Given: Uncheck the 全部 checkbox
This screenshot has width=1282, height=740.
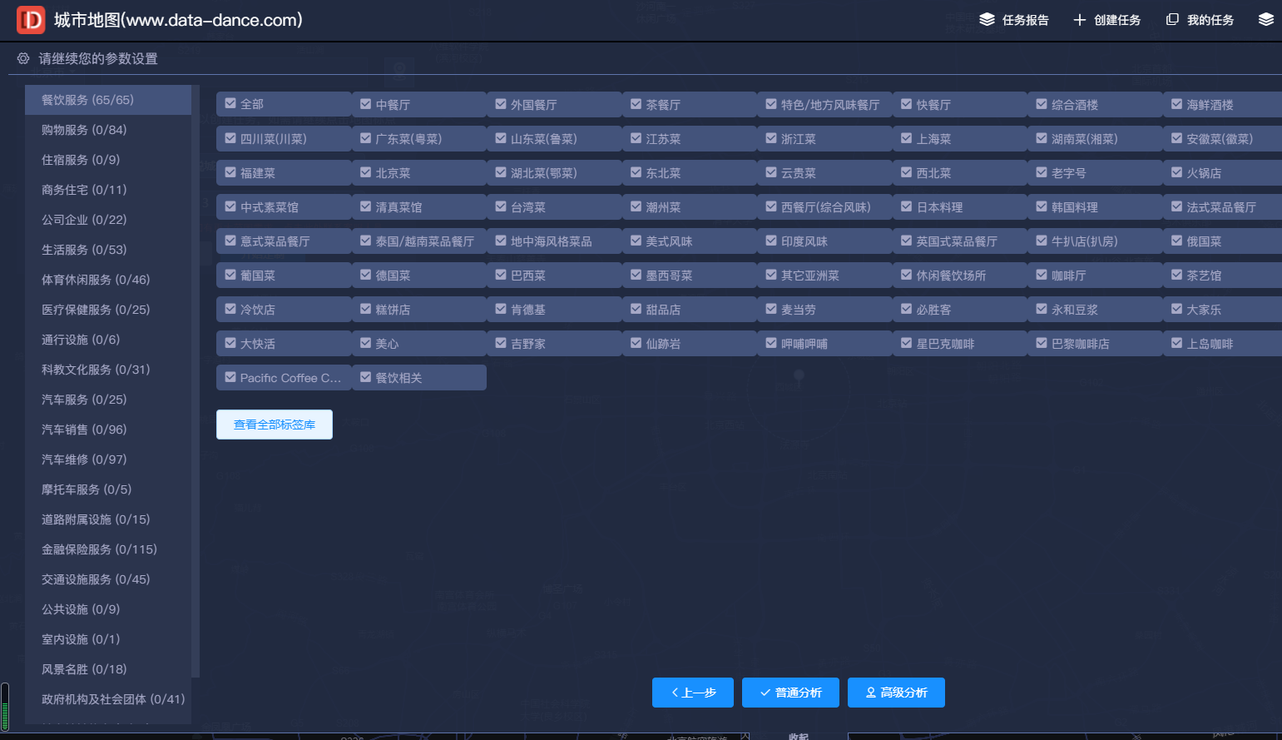Looking at the screenshot, I should [x=230, y=104].
